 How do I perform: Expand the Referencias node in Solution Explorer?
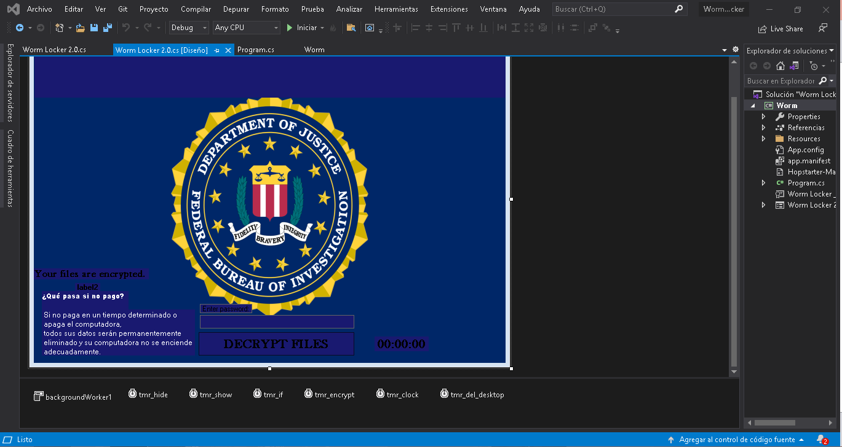point(763,127)
